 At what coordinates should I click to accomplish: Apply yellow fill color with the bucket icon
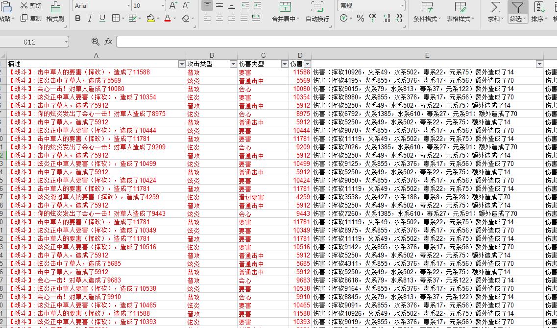(150, 19)
